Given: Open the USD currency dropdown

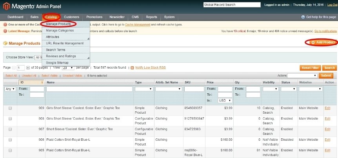Looking at the screenshot, I should pyautogui.click(x=225, y=101).
